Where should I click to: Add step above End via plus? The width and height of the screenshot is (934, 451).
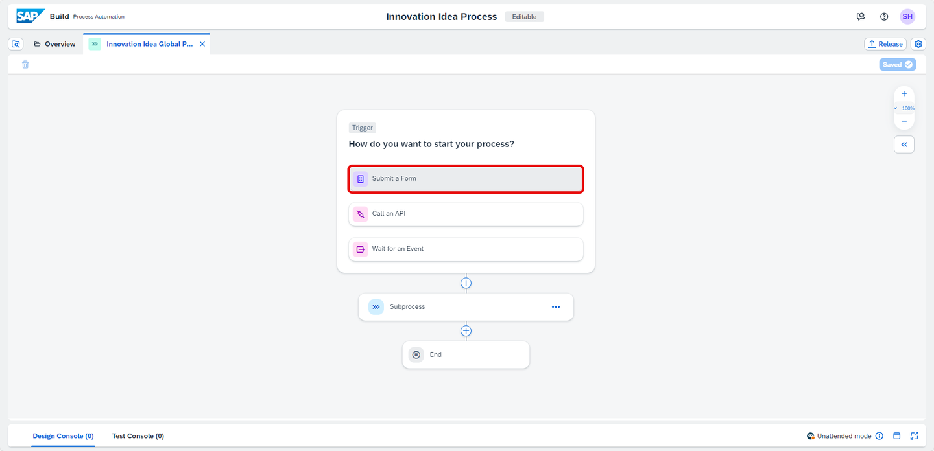pyautogui.click(x=466, y=331)
